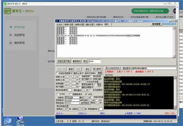Click the '完成: 100%' status text

[x=170, y=113]
